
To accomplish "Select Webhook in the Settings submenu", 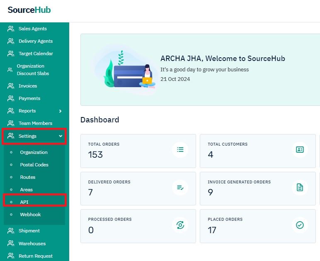I will (x=30, y=215).
